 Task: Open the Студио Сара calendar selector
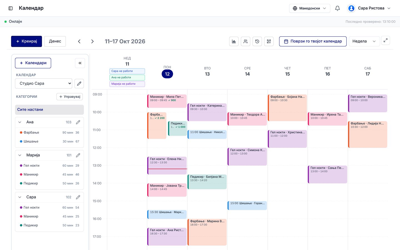[44, 84]
